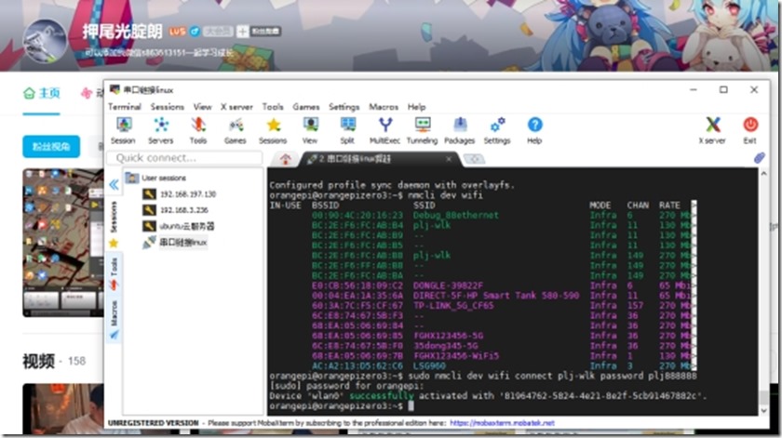
Task: Collapse the sidebar with double chevron
Action: click(114, 185)
